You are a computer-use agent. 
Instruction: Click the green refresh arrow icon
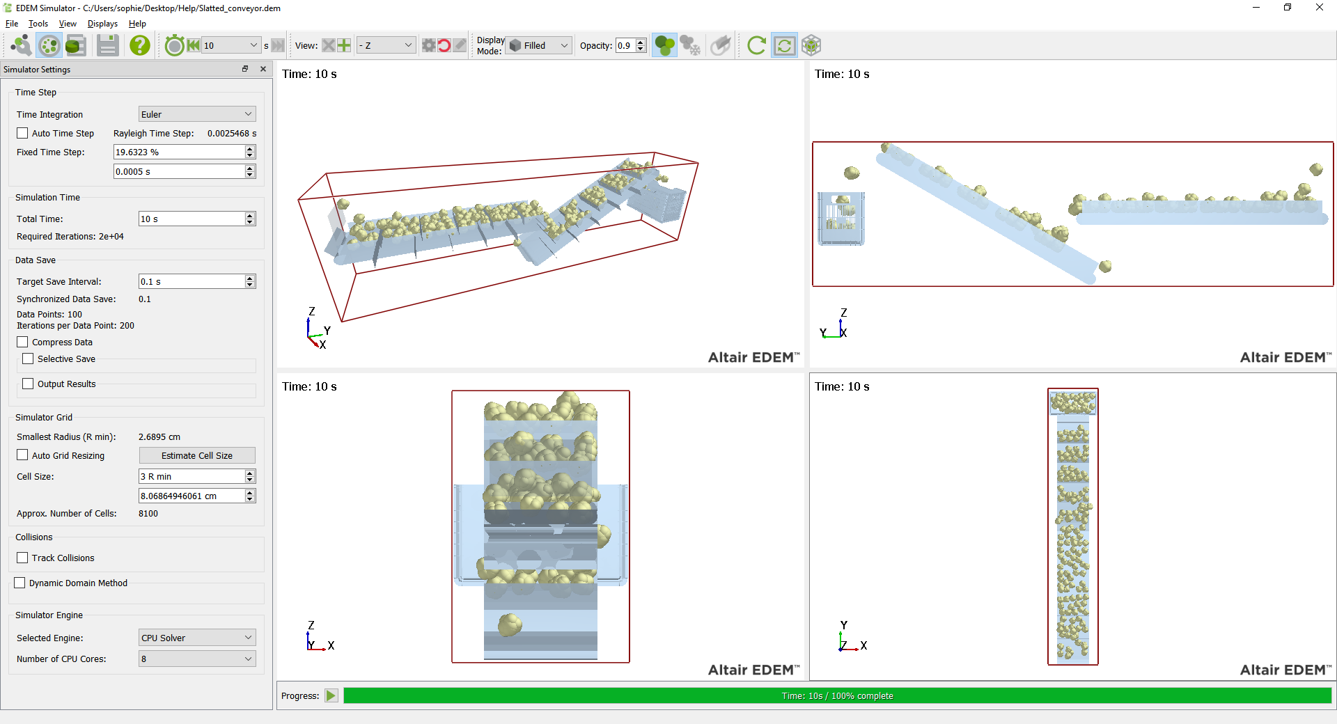coord(756,46)
